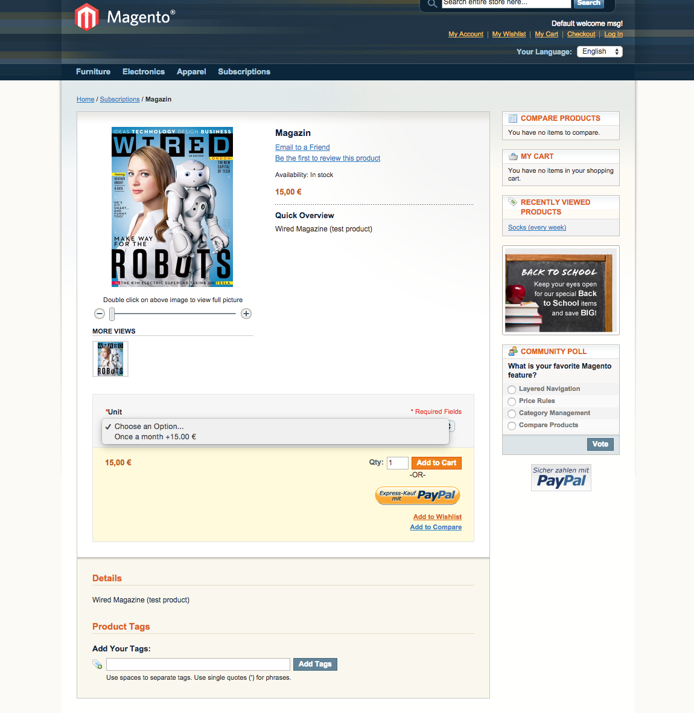Click PayPal Express-Kauf checkout button
This screenshot has height=713, width=694.
click(x=418, y=495)
